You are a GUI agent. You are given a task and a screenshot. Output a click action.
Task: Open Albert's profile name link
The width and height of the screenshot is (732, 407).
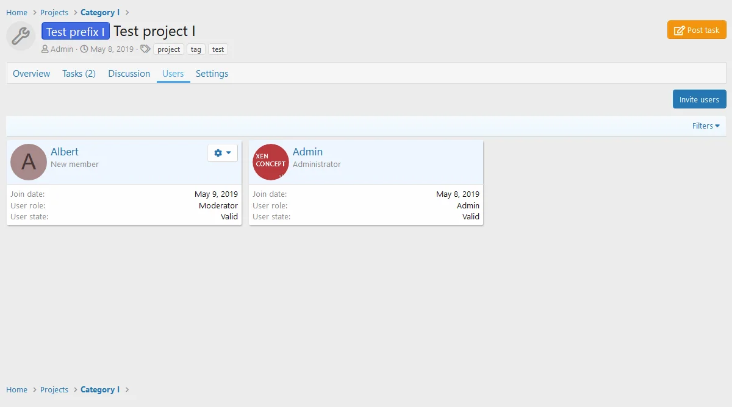(x=65, y=152)
